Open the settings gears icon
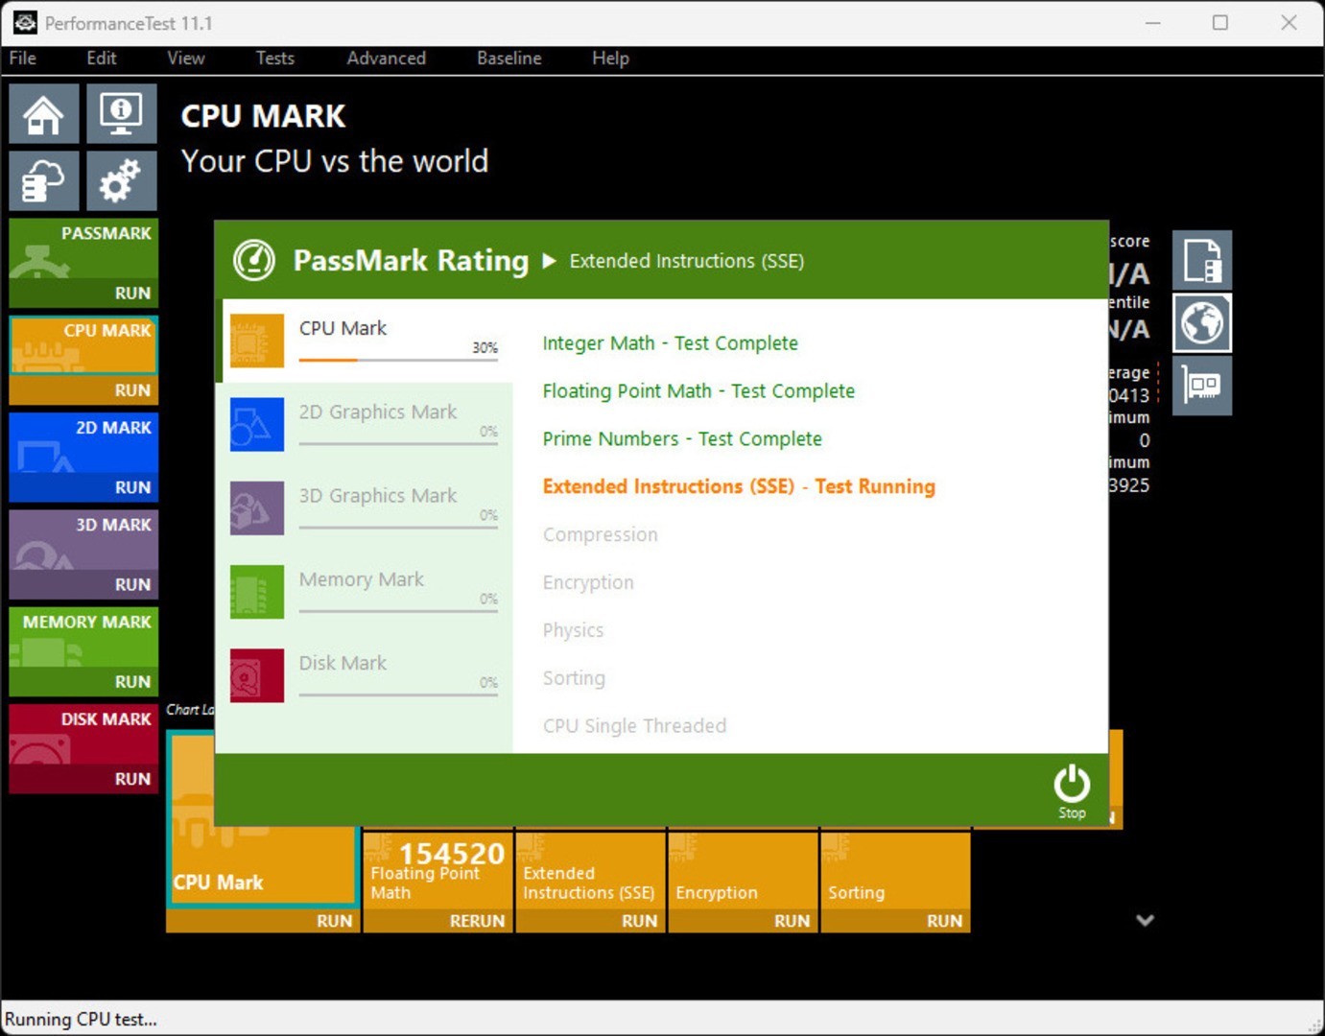Viewport: 1325px width, 1036px height. point(122,180)
